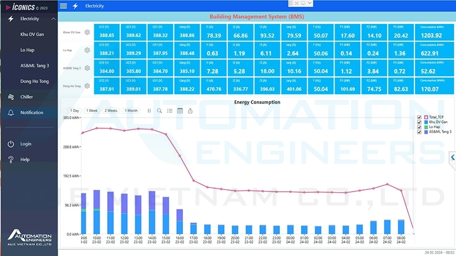Click the hamburger menu icon in header
This screenshot has height=256, width=456.
[x=63, y=6]
